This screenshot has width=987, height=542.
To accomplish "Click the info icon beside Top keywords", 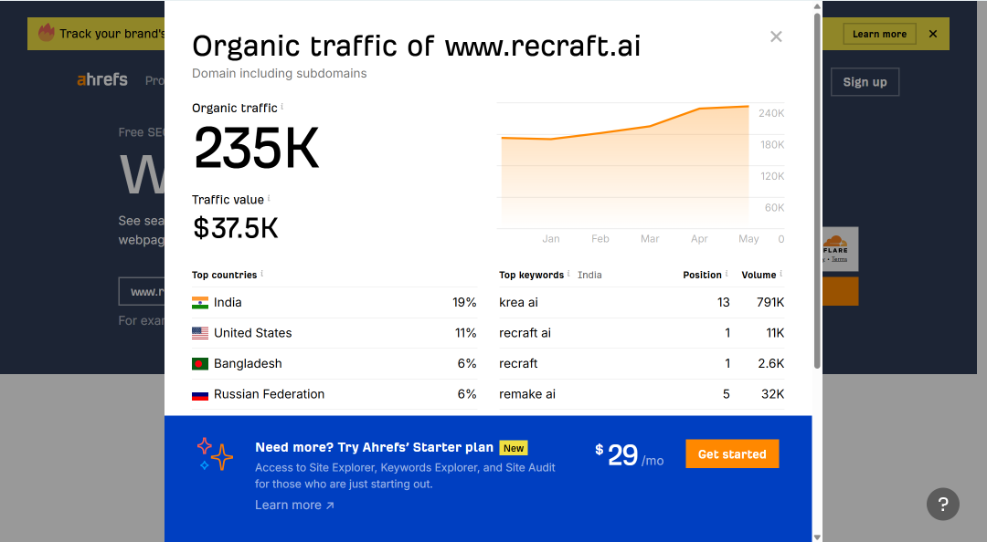I will pyautogui.click(x=568, y=274).
